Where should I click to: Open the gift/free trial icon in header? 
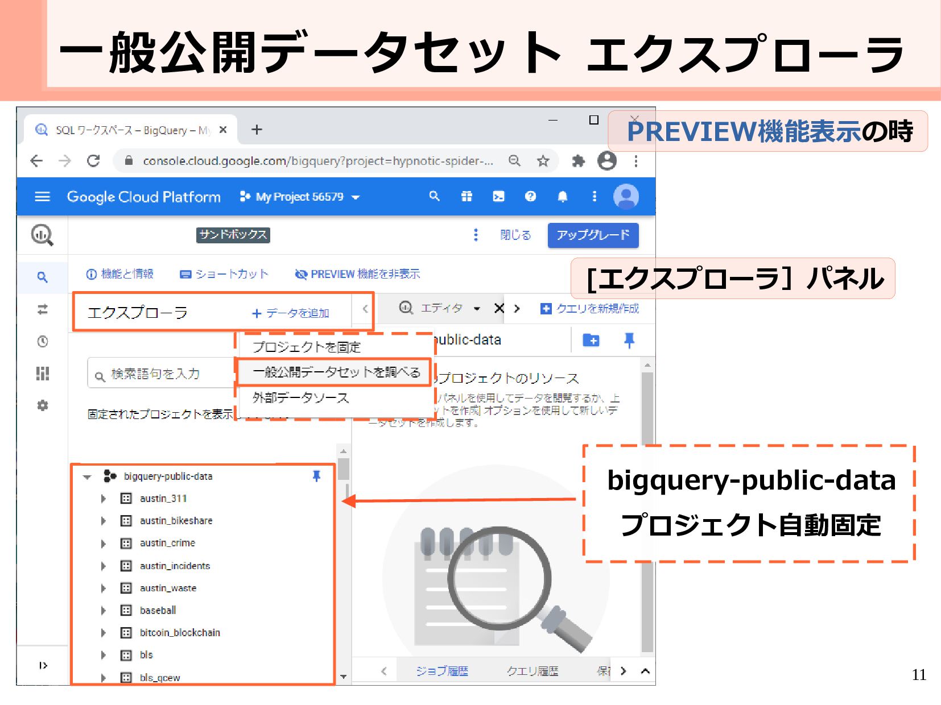click(x=467, y=196)
